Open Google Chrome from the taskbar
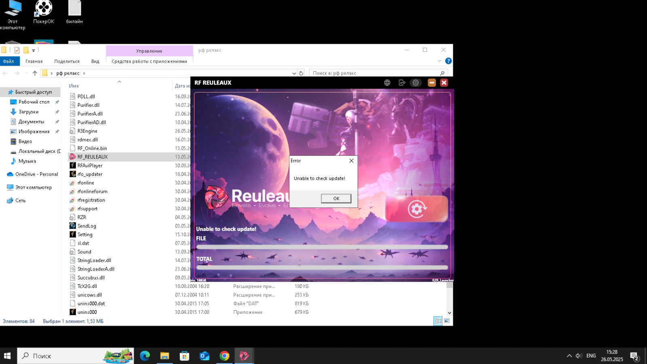 224,356
